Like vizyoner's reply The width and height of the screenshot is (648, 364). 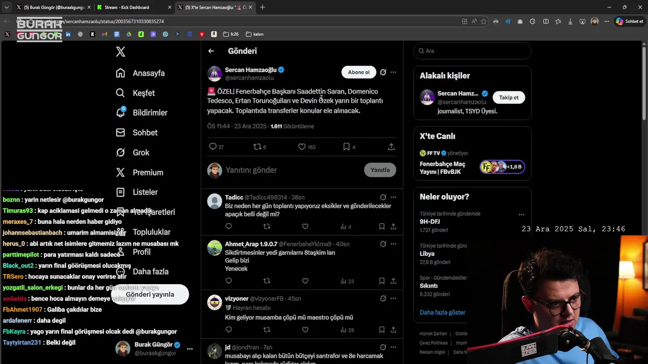pos(305,330)
